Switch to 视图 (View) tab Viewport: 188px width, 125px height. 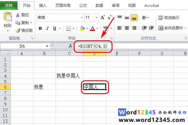[132, 6]
